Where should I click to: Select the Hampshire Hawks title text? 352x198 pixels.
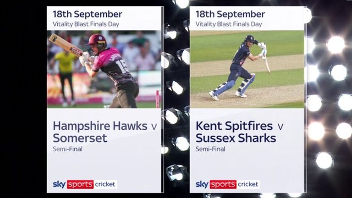[x=100, y=126]
